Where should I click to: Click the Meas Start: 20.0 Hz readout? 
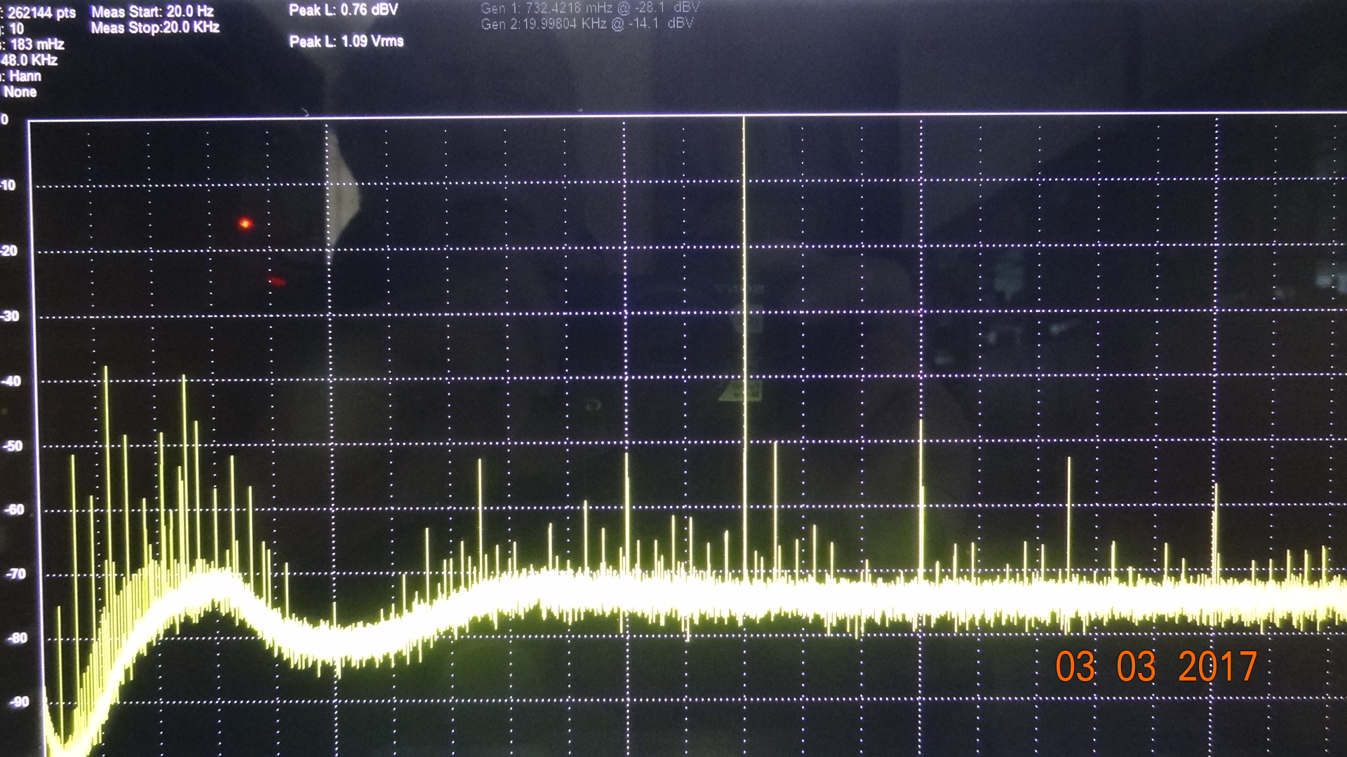click(152, 12)
